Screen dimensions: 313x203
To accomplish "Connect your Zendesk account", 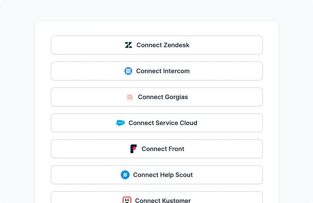I will pos(156,45).
